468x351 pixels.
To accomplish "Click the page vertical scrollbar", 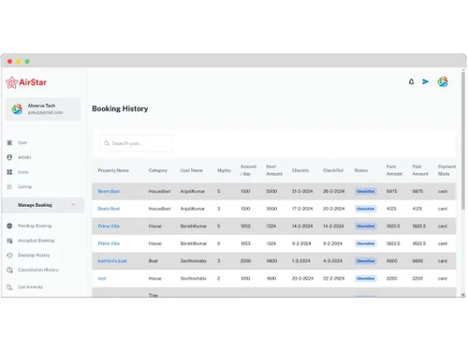I will coord(463,140).
